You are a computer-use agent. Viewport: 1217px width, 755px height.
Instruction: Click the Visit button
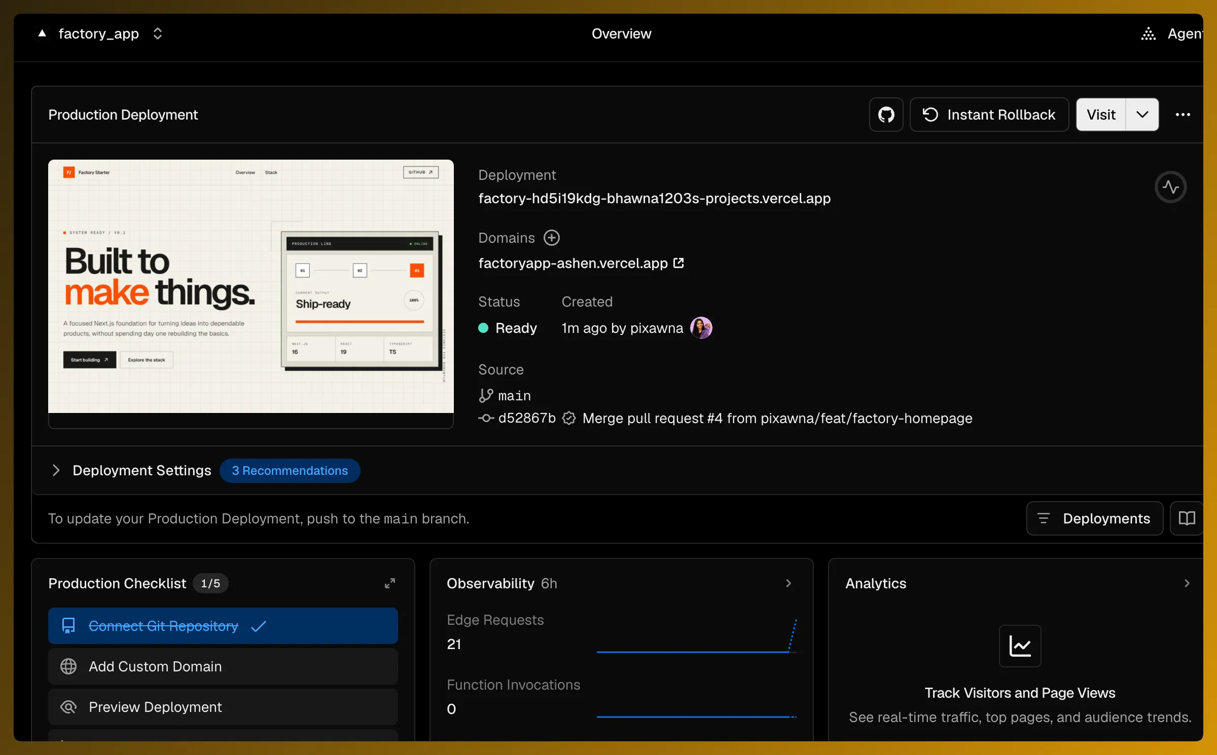[x=1101, y=115]
